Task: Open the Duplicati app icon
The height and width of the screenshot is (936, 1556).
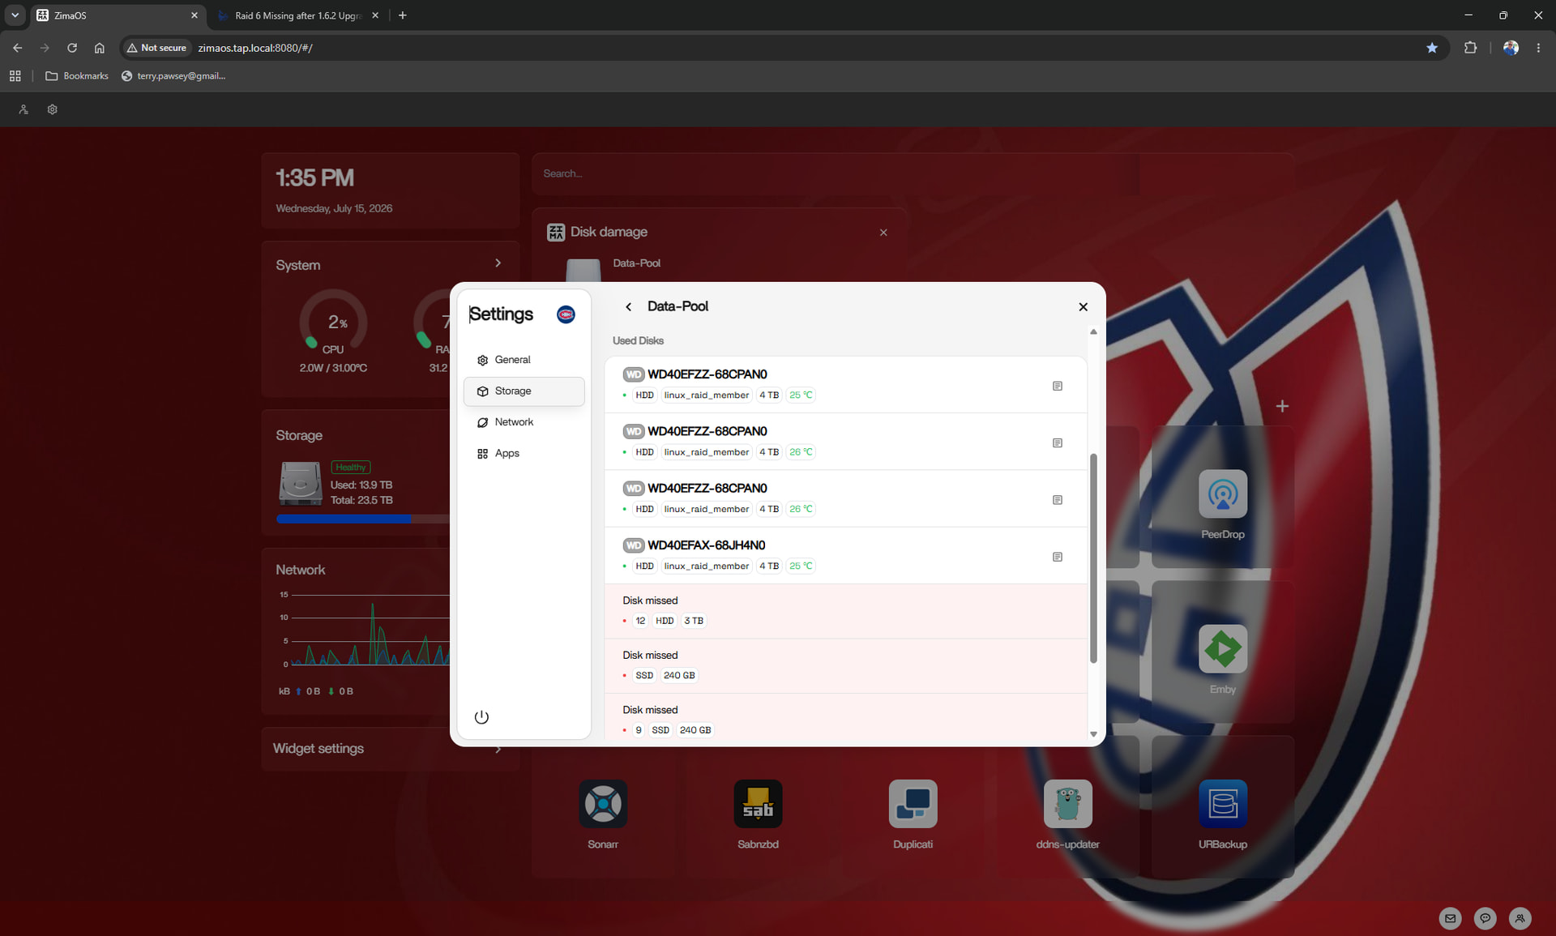Action: [x=913, y=803]
